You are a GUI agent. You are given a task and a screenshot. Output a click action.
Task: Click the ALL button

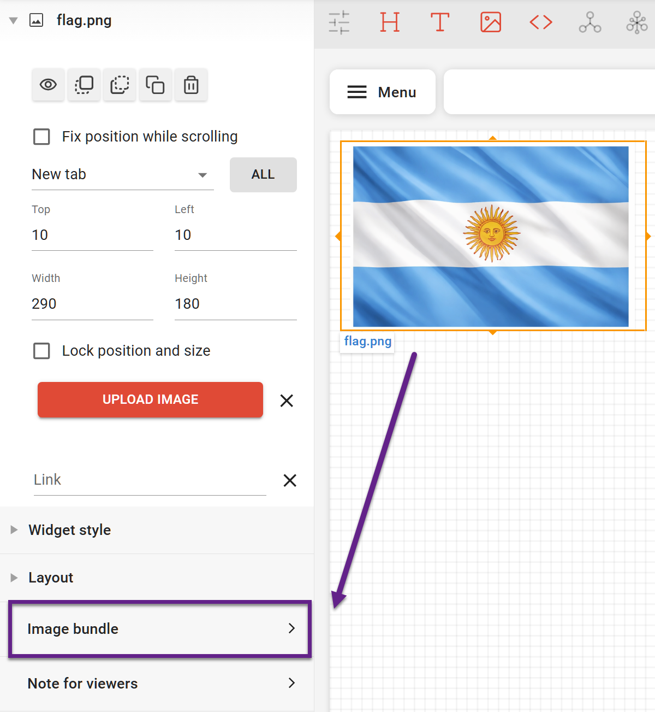[x=263, y=175]
